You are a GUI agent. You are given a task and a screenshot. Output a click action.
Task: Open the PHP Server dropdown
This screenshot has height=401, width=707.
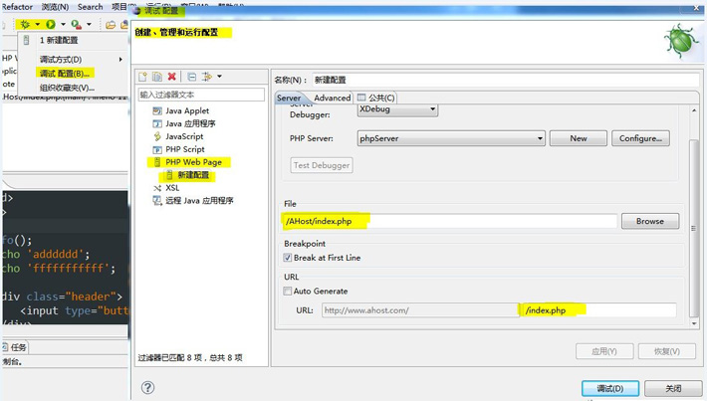(451, 139)
